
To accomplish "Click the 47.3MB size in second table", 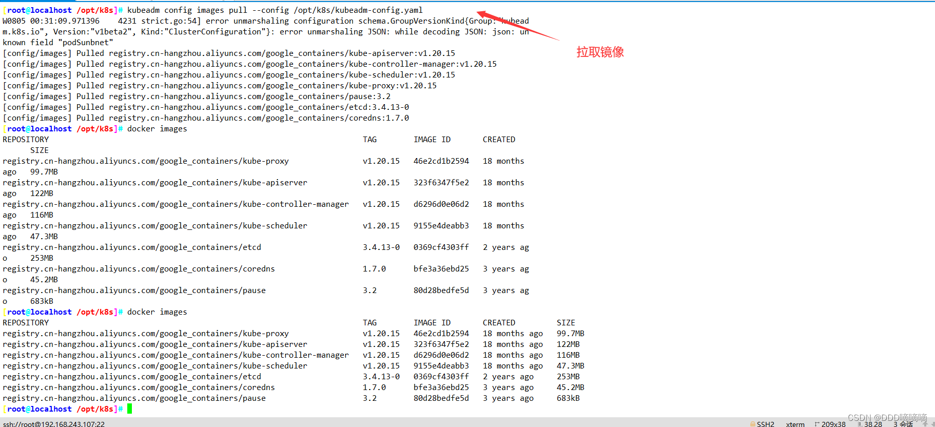I will click(x=571, y=365).
